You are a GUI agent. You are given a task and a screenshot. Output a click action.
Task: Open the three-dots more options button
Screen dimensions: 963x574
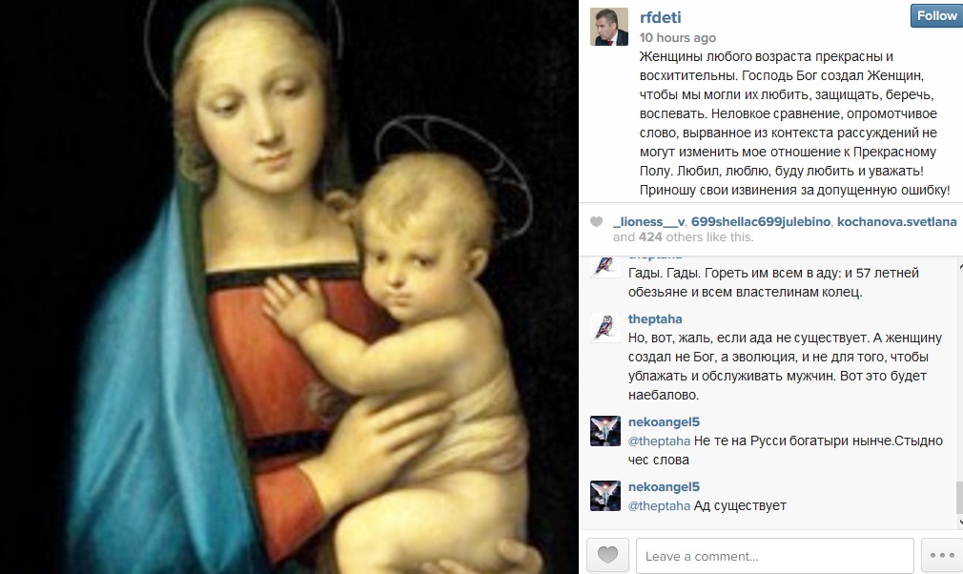pyautogui.click(x=942, y=556)
